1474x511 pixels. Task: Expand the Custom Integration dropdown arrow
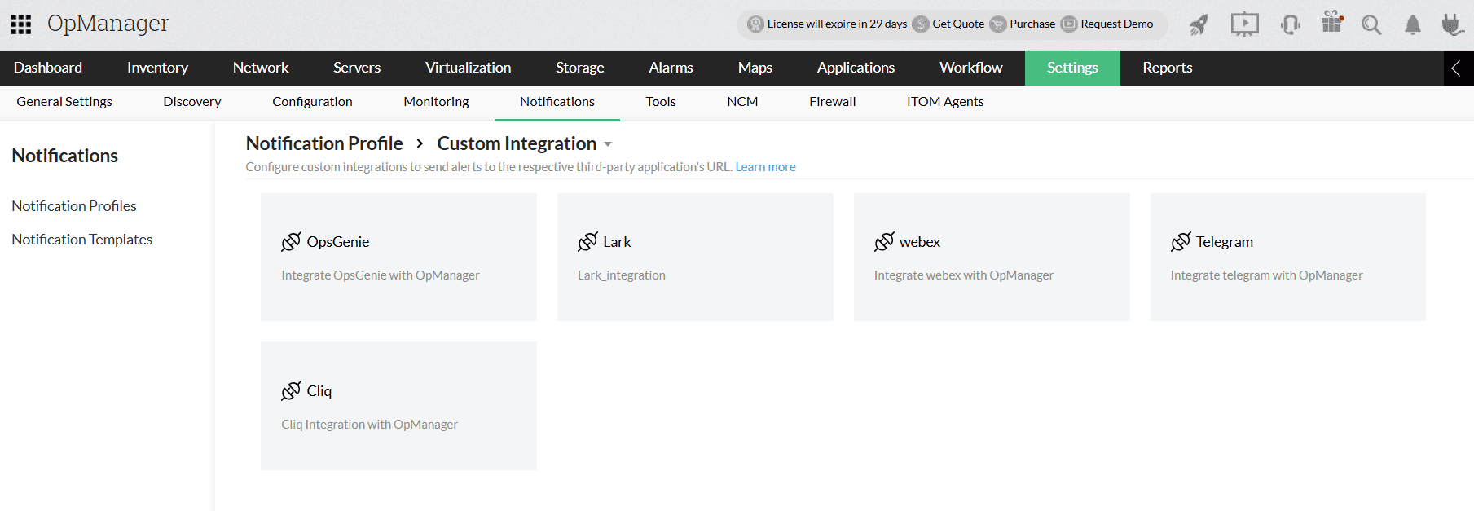[x=608, y=144]
